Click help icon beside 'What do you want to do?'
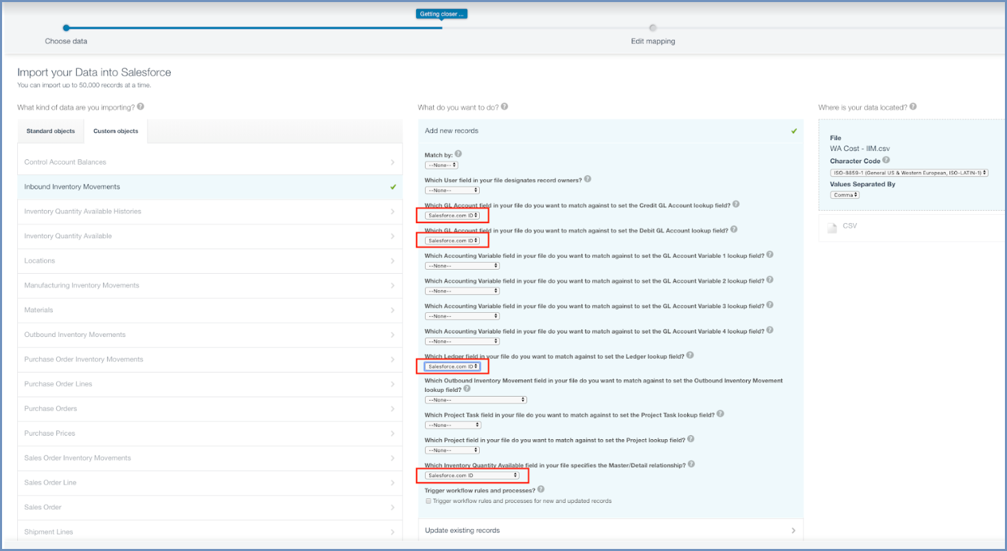Screen dimensions: 1007x551 click(x=505, y=107)
